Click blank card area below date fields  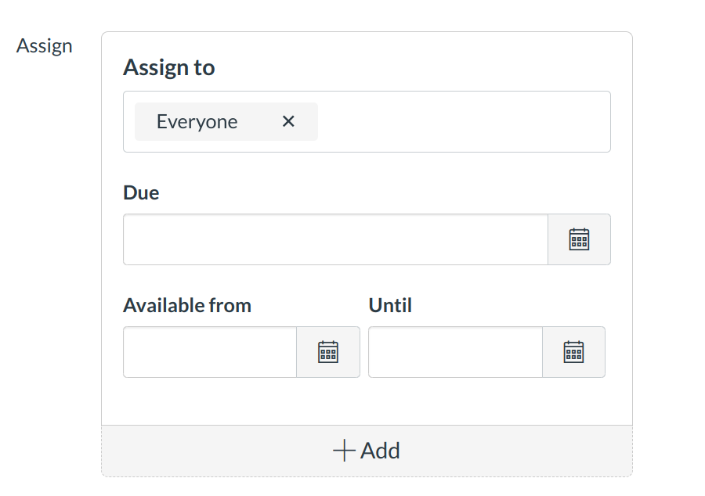(367, 402)
